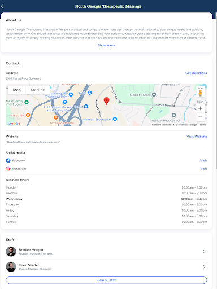Switch map to Satellite view

38,90
